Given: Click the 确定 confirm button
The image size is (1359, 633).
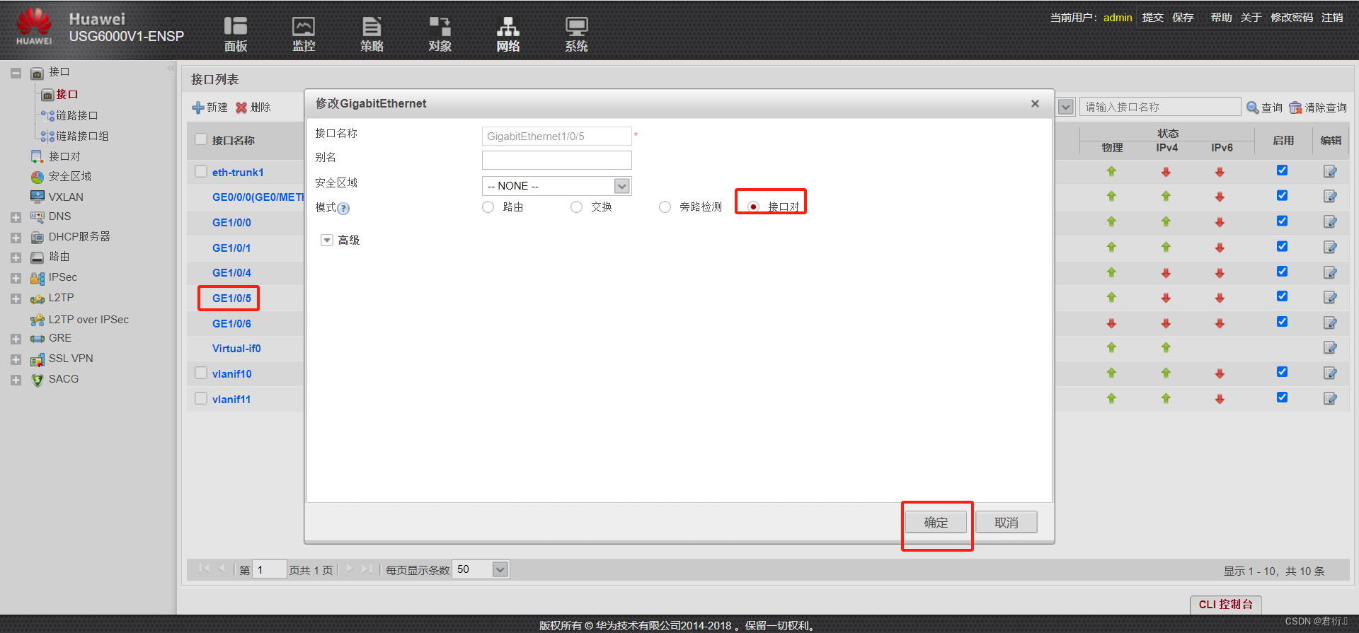Looking at the screenshot, I should coord(936,522).
